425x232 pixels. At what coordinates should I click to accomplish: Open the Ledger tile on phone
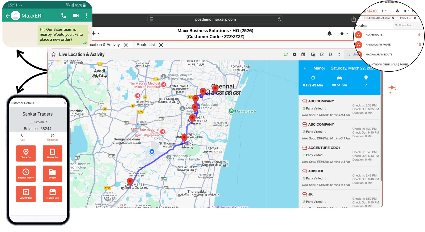click(52, 174)
